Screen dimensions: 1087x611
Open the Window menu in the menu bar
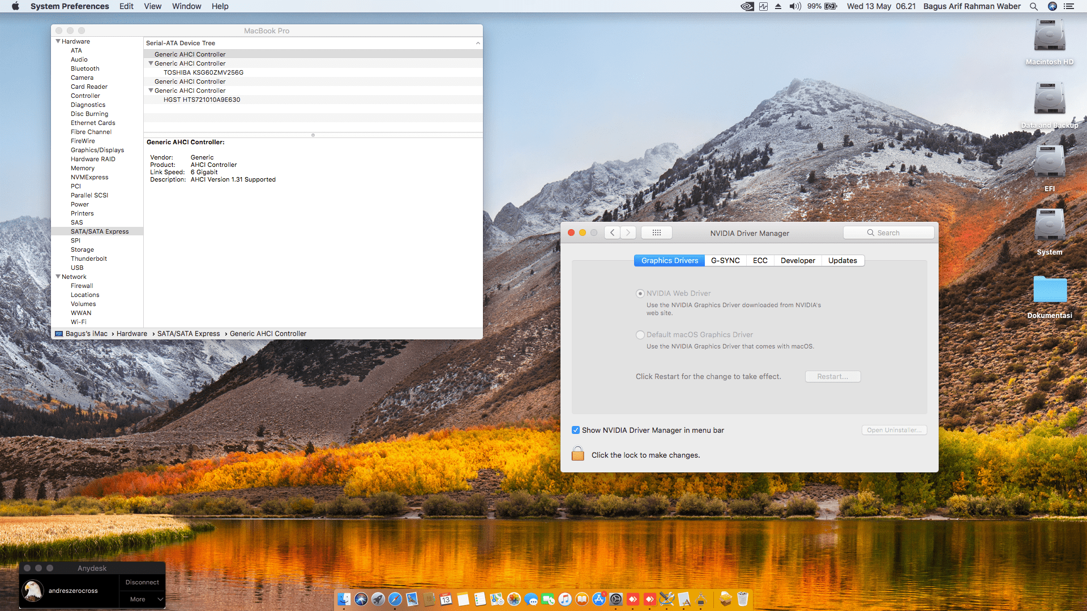(186, 6)
